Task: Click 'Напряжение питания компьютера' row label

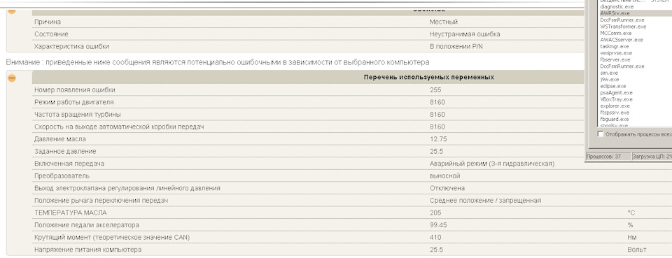Action: (88, 250)
